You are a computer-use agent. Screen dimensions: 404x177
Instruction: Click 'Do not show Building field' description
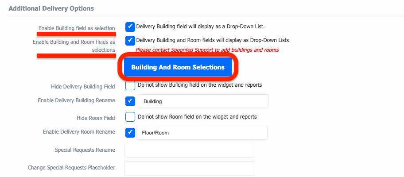(x=200, y=85)
